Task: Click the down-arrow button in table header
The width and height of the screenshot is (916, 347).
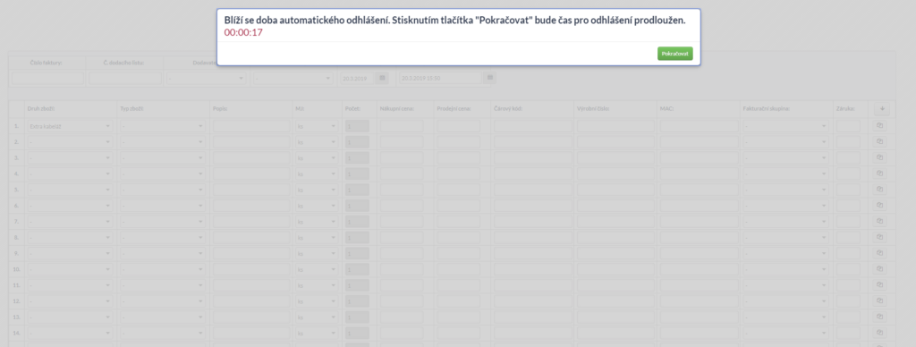Action: click(x=882, y=108)
